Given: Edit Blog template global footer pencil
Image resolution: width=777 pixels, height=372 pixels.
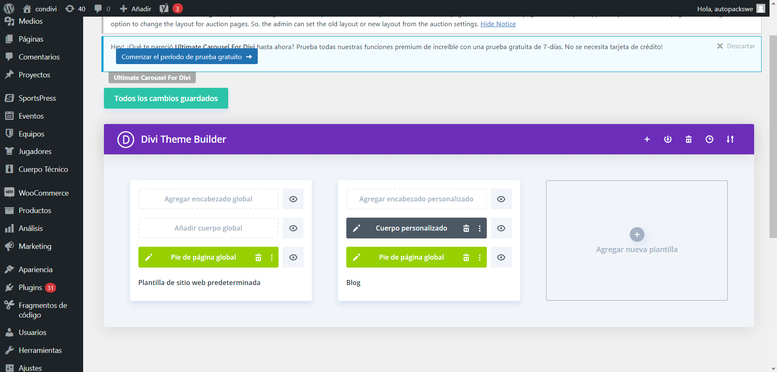Looking at the screenshot, I should click(x=356, y=257).
